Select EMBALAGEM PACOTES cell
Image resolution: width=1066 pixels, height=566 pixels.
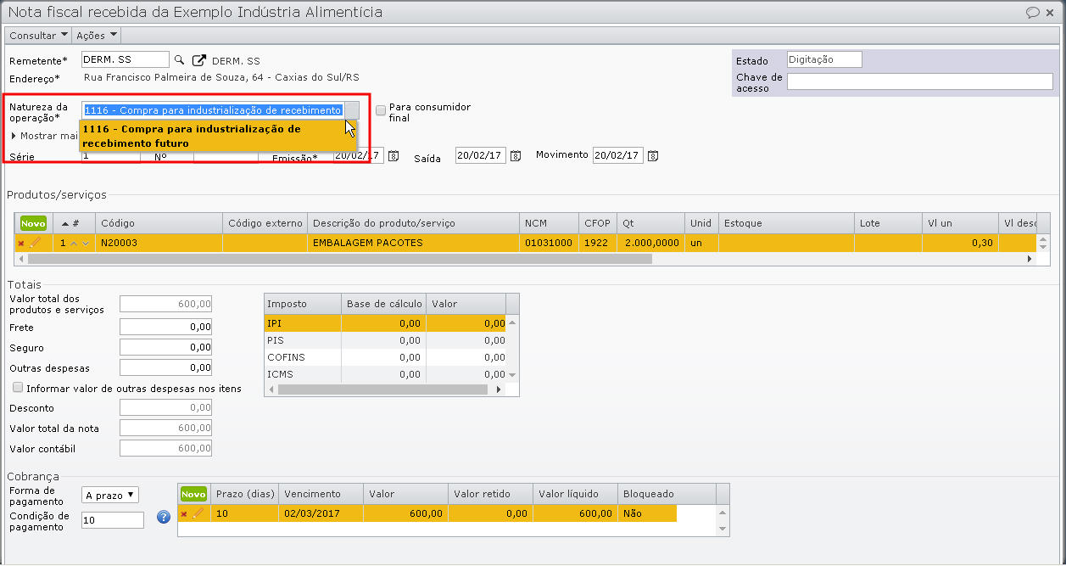pos(413,243)
